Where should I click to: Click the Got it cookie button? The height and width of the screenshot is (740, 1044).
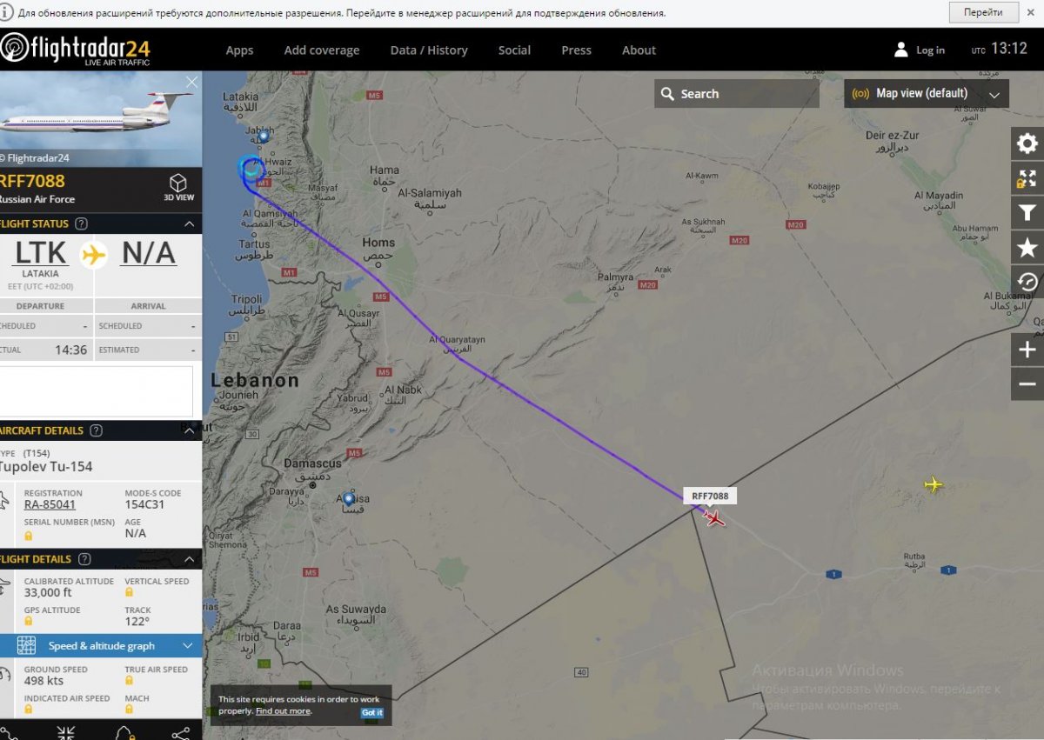point(372,712)
